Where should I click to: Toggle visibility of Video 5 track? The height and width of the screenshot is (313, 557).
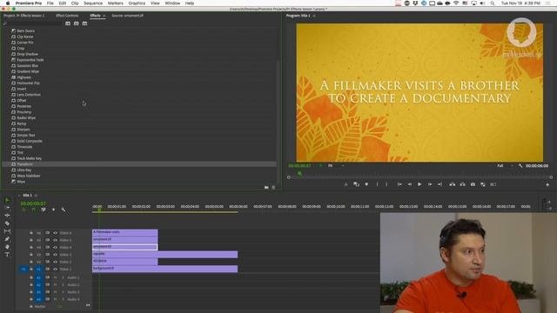click(55, 240)
